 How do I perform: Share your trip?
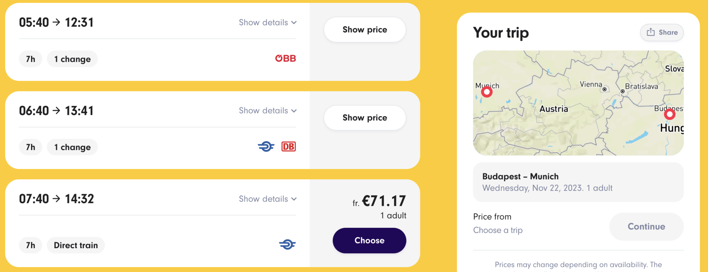tap(662, 32)
